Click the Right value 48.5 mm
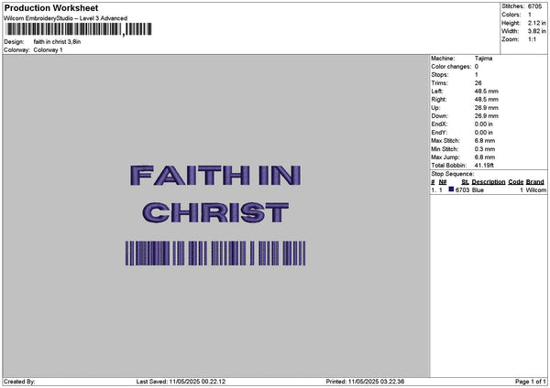Image resolution: width=550 pixels, height=388 pixels. [x=486, y=100]
